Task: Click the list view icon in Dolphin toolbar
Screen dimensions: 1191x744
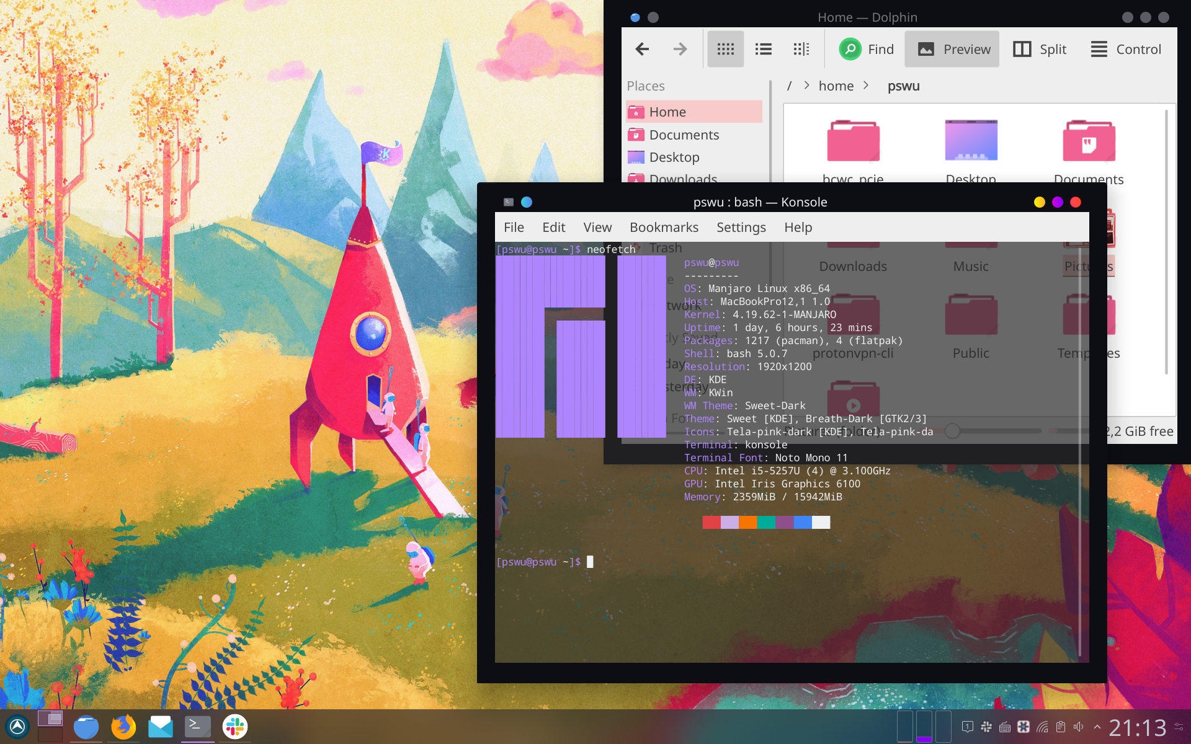Action: click(761, 49)
